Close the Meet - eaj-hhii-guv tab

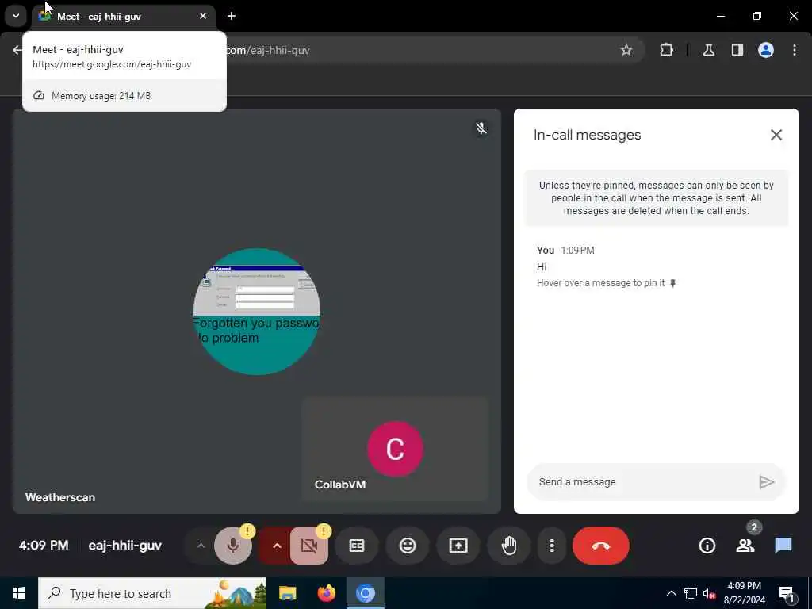203,16
